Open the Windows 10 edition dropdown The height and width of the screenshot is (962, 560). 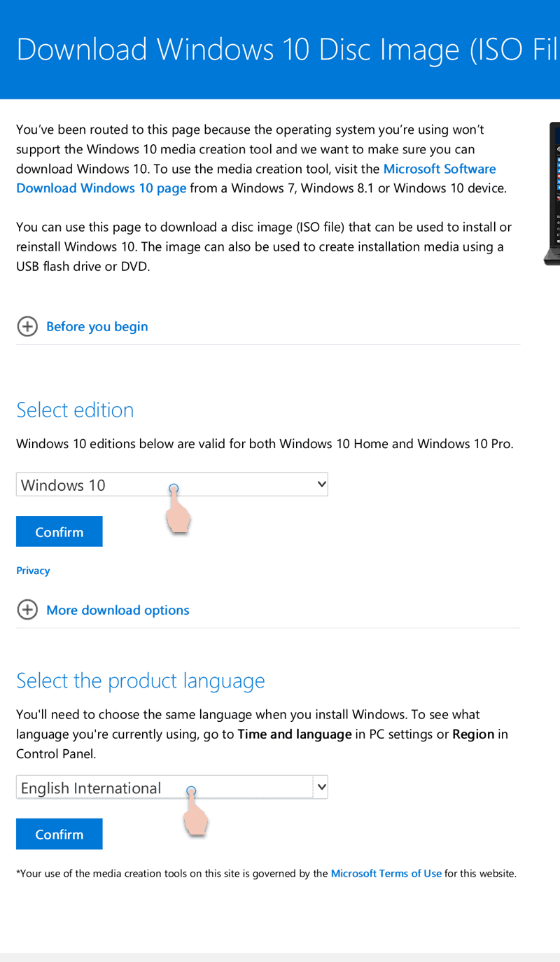[172, 485]
